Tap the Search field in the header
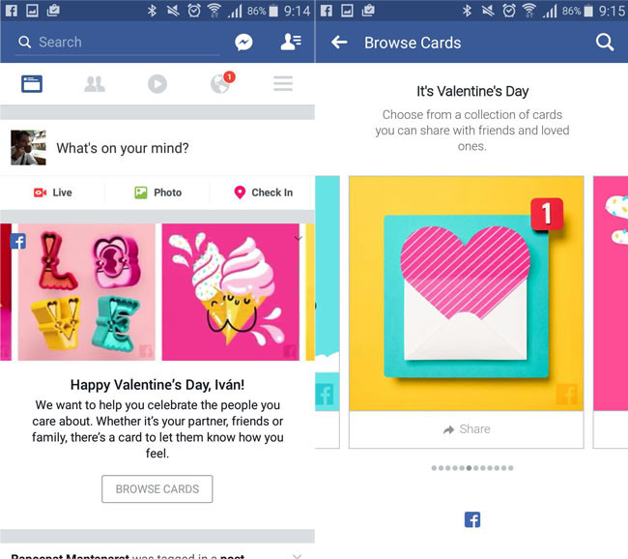The height and width of the screenshot is (559, 628). point(118,43)
